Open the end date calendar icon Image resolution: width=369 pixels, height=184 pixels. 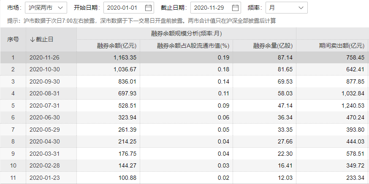coord(236,8)
